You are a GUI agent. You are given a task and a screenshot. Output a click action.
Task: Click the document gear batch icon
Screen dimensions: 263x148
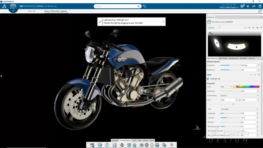coord(164,145)
